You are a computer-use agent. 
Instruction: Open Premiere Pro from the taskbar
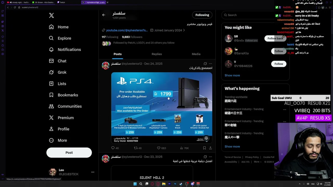point(169,184)
